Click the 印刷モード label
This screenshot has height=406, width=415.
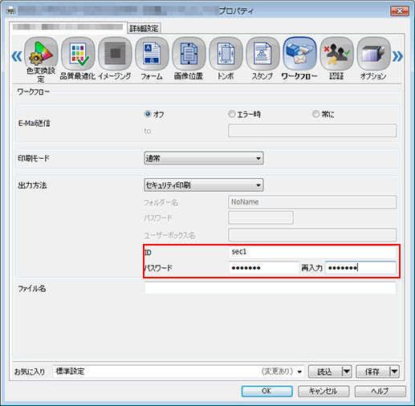point(34,158)
